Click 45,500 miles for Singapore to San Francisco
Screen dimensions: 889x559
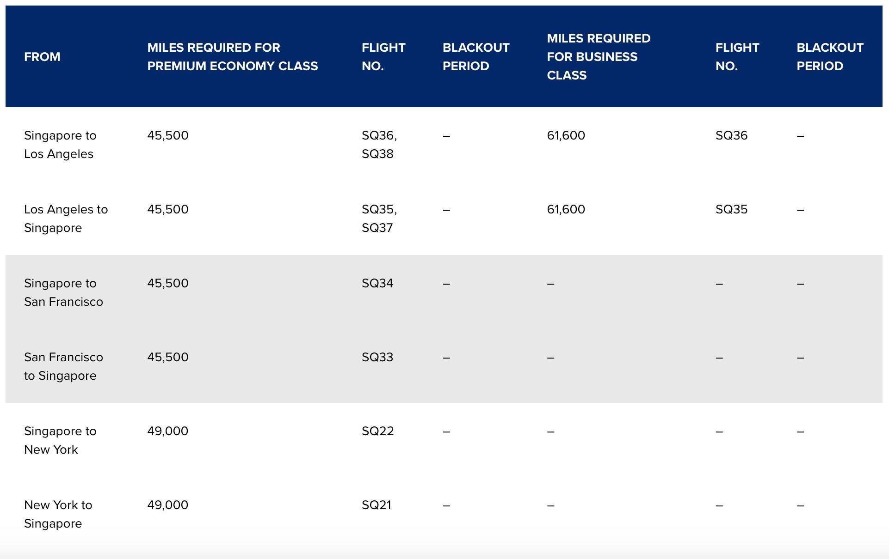pos(167,283)
